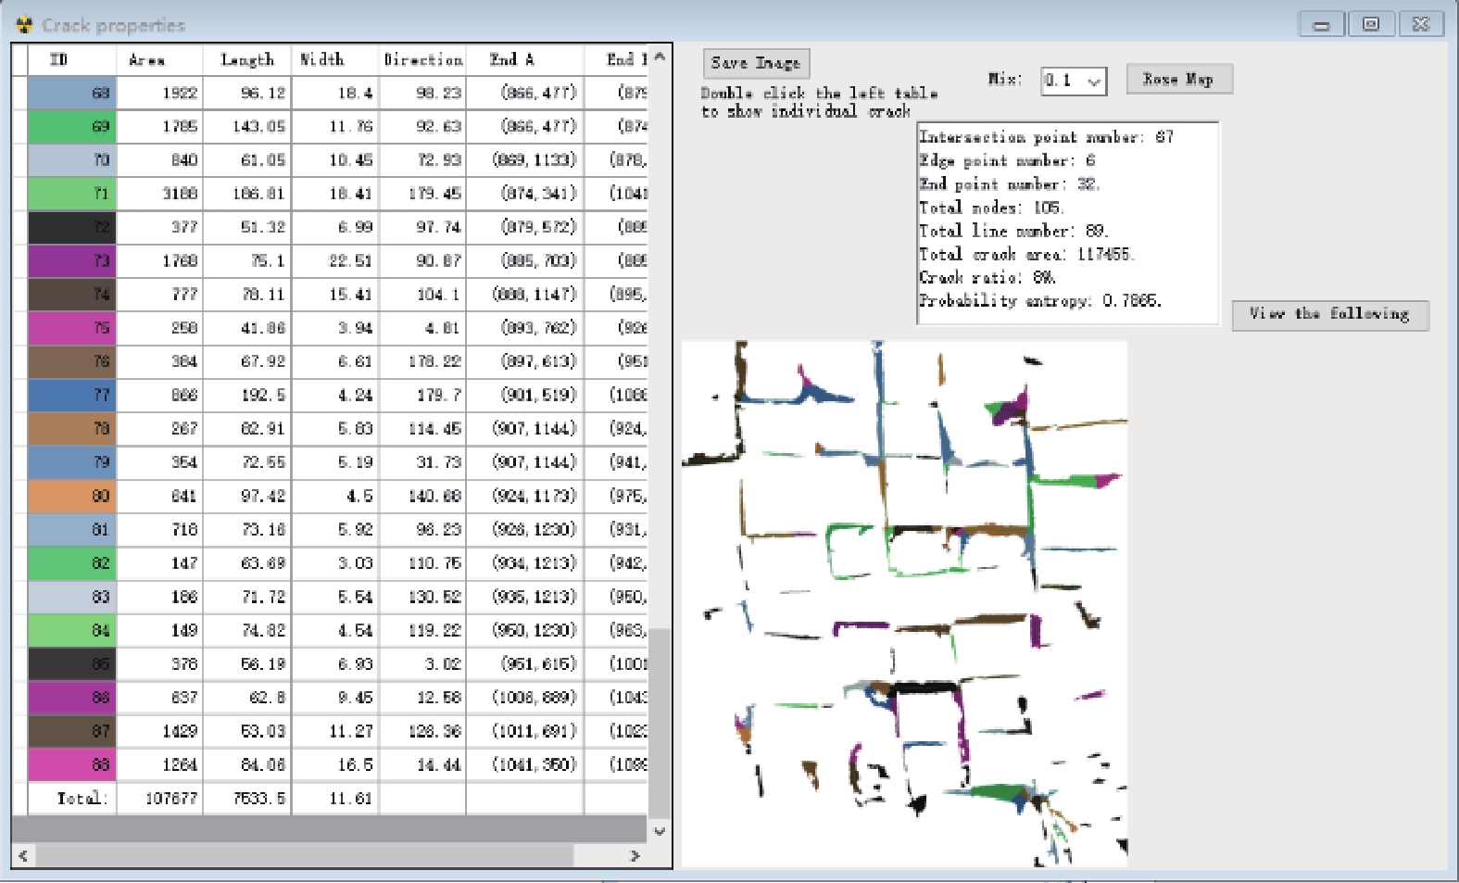Close the Crack properties window

point(1421,25)
